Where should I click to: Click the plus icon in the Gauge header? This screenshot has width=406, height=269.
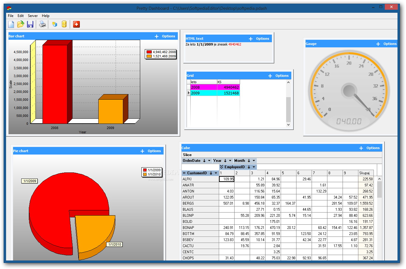point(378,44)
